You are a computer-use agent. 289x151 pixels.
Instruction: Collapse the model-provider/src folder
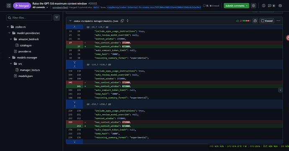click(9, 33)
